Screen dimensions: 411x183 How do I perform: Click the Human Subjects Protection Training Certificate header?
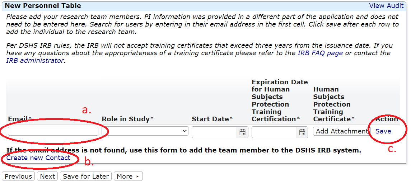332,104
